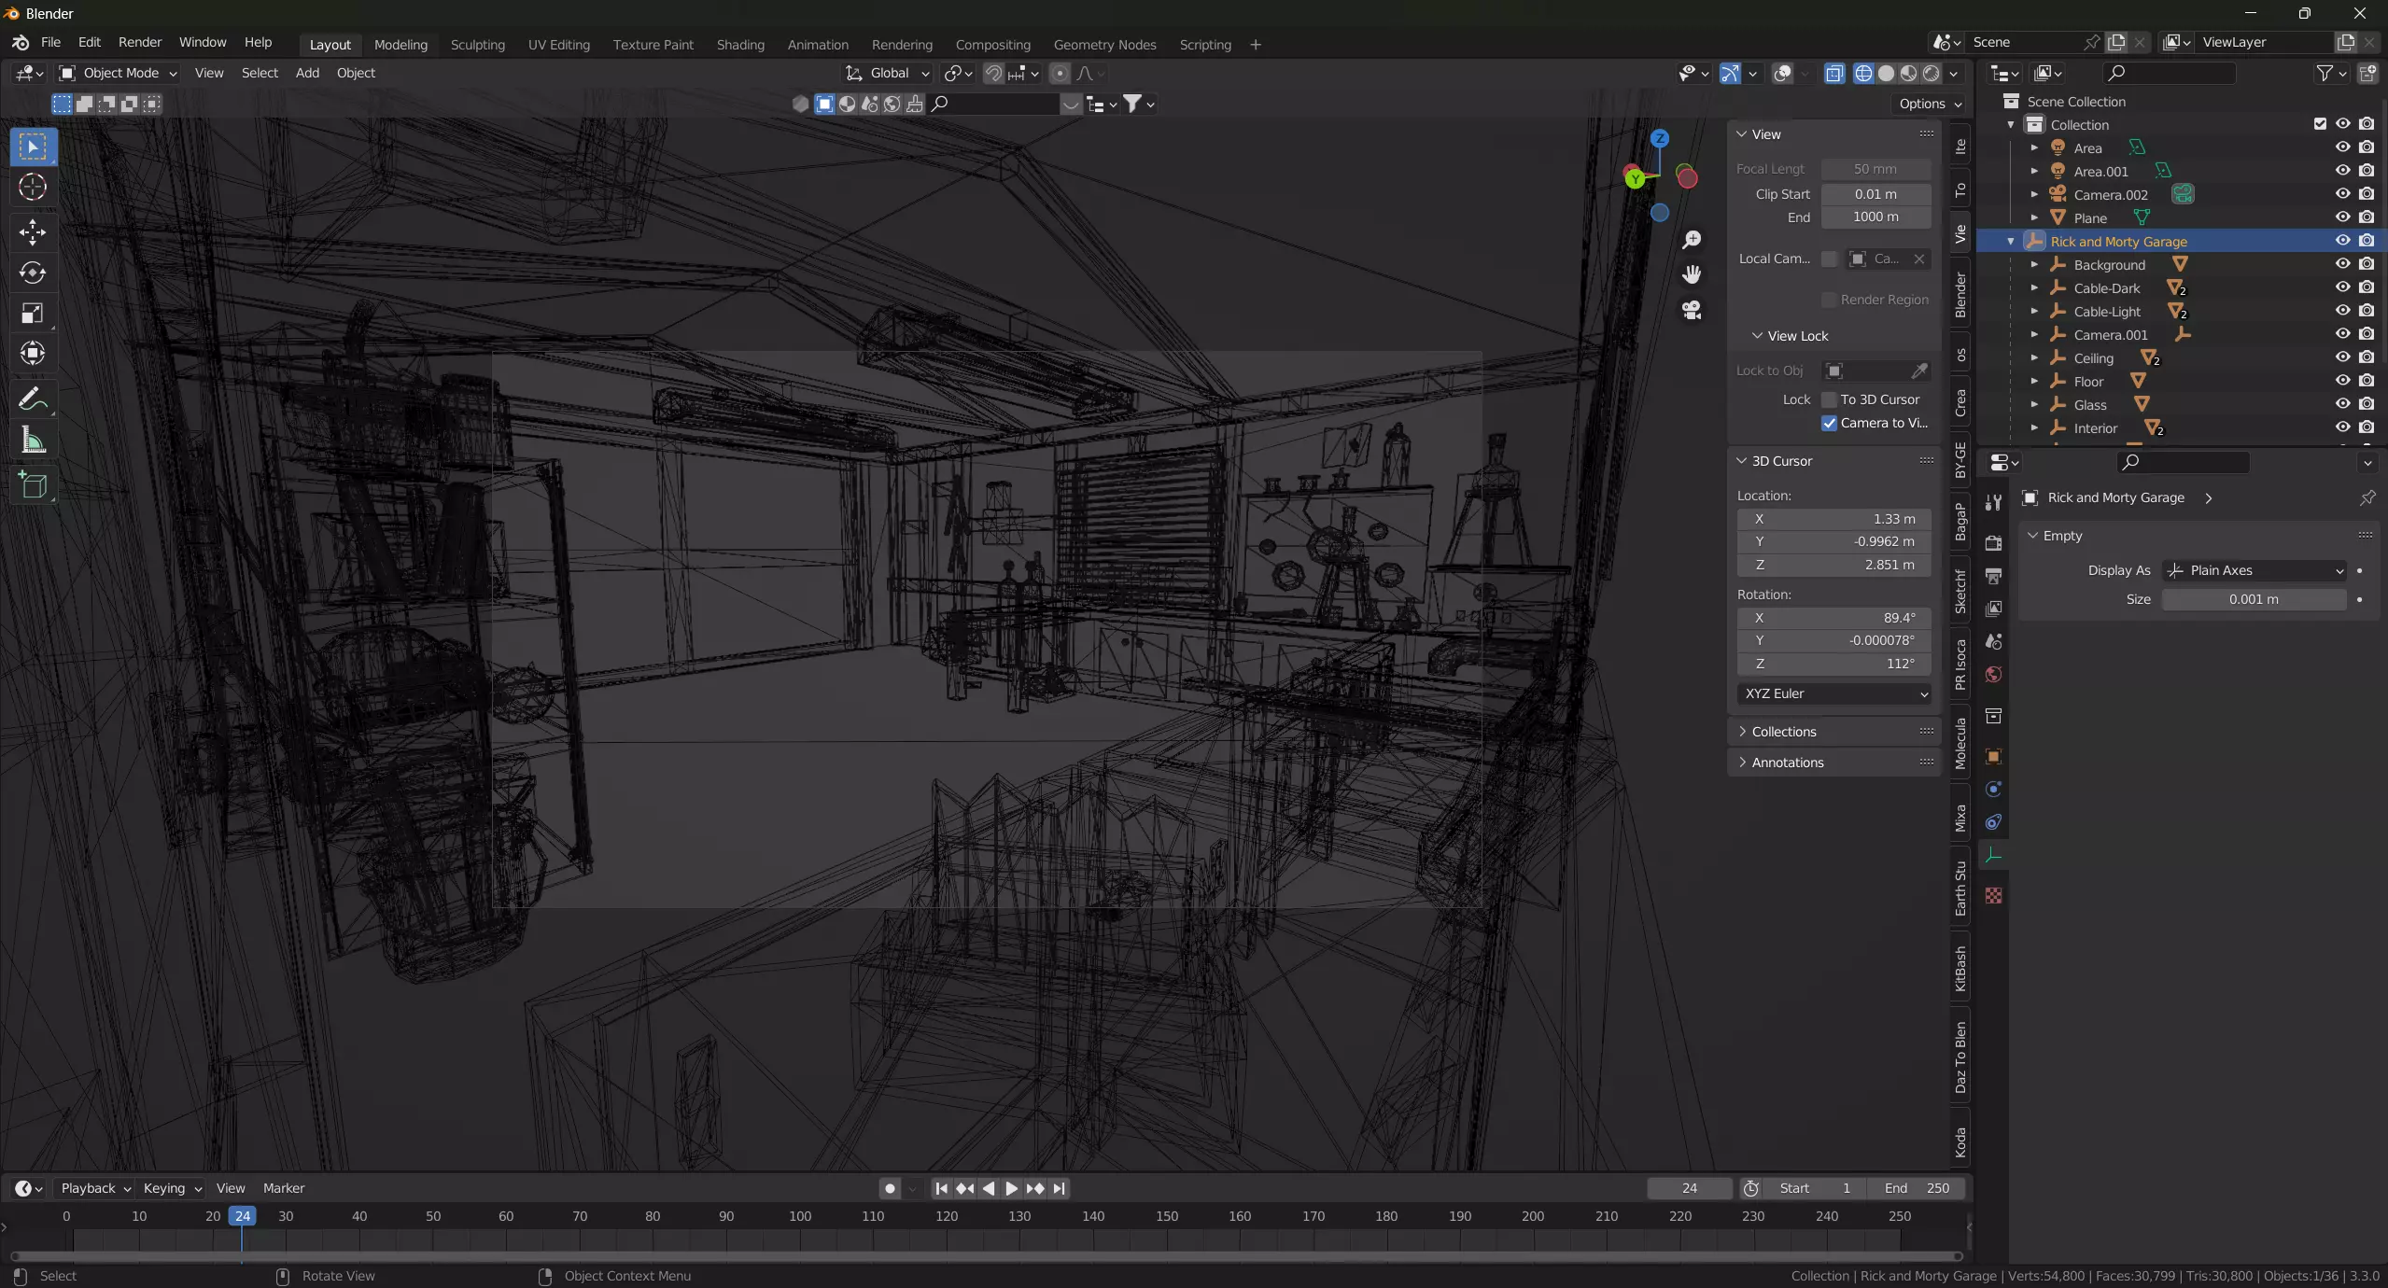The width and height of the screenshot is (2388, 1288).
Task: Uncheck Camera to View checkbox
Action: [x=1829, y=423]
